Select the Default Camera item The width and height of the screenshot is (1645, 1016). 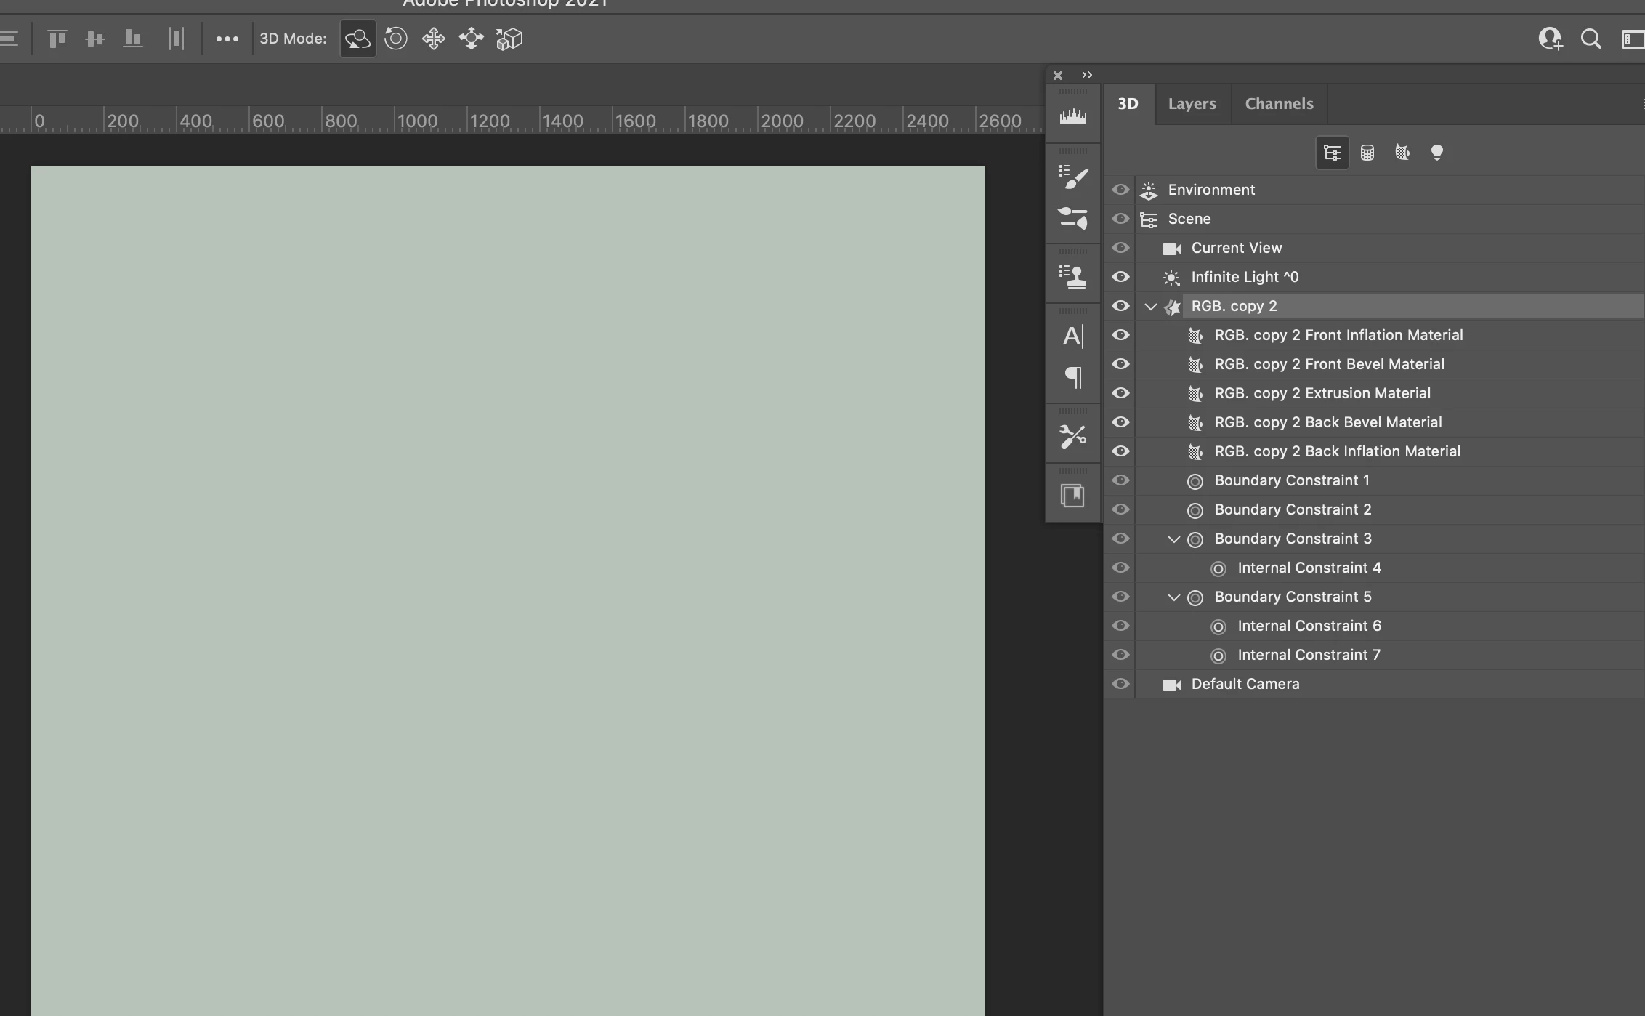tap(1245, 684)
